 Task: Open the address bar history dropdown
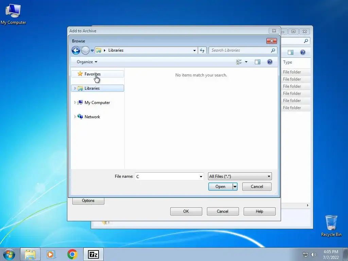[194, 50]
